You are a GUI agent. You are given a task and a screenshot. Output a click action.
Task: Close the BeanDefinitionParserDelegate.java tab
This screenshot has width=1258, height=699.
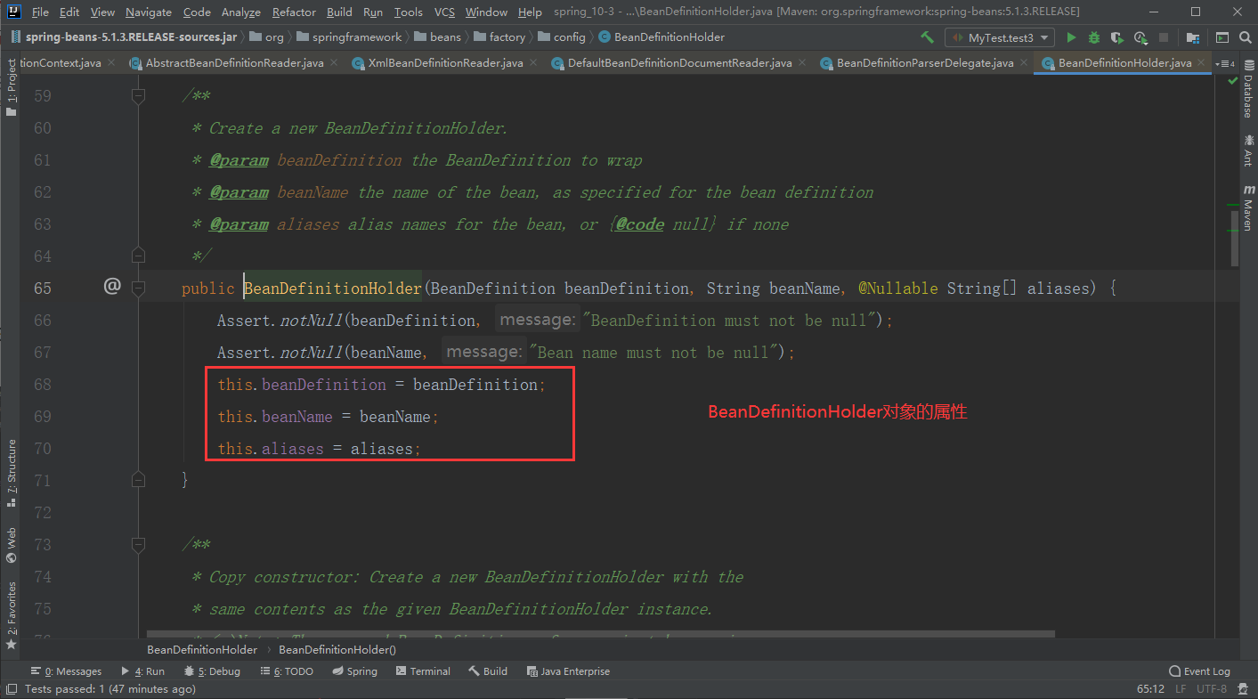tap(1024, 63)
